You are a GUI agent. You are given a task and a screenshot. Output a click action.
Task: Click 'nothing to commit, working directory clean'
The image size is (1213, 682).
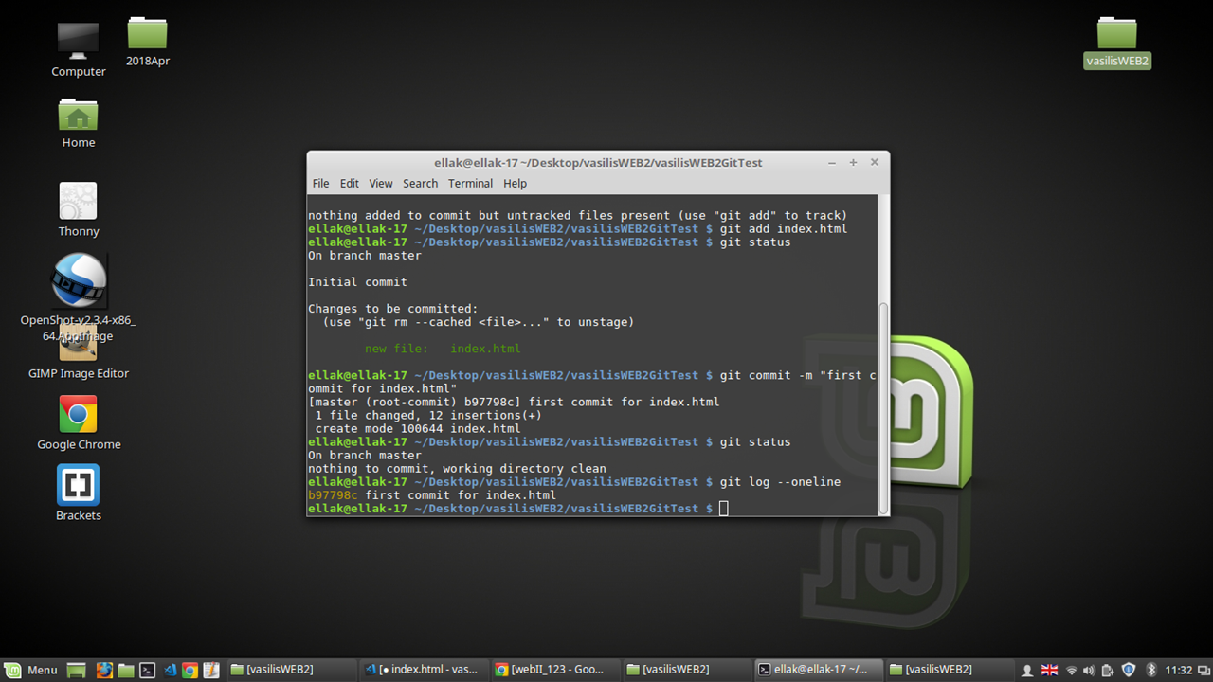tap(457, 469)
